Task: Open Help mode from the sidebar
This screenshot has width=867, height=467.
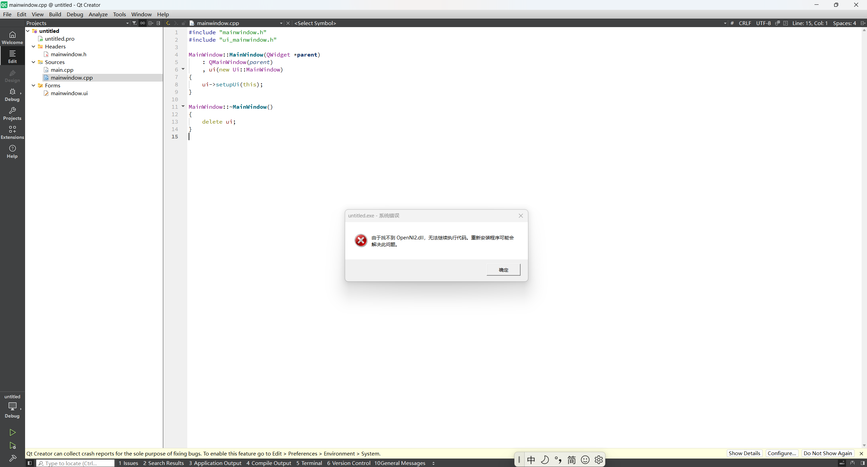Action: tap(12, 151)
